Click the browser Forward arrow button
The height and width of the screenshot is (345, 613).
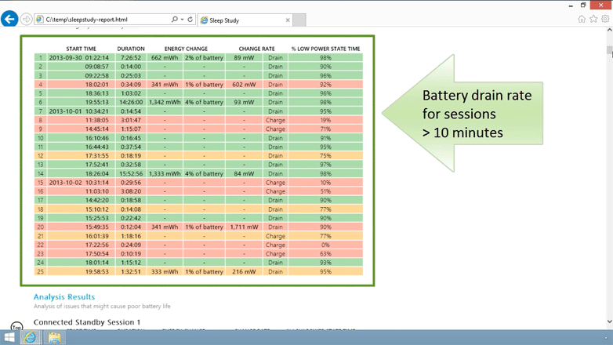(x=27, y=20)
